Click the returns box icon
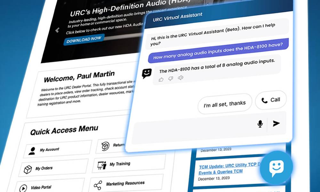The height and width of the screenshot is (192, 320). (105, 146)
